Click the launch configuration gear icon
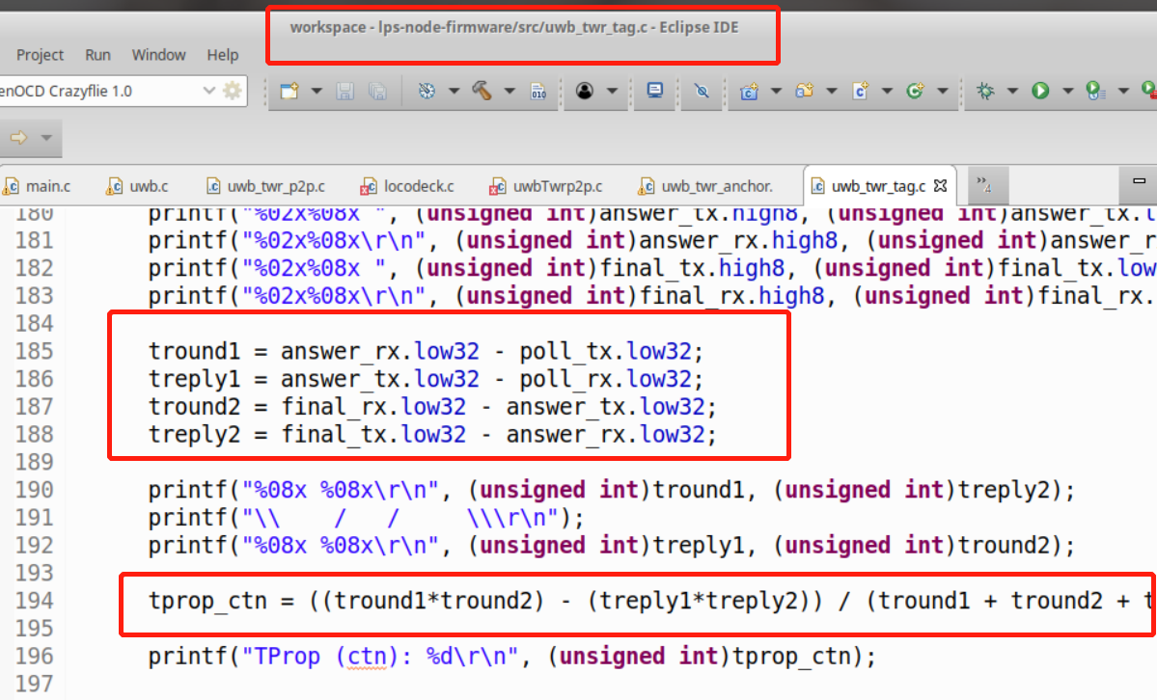The image size is (1157, 700). point(233,91)
